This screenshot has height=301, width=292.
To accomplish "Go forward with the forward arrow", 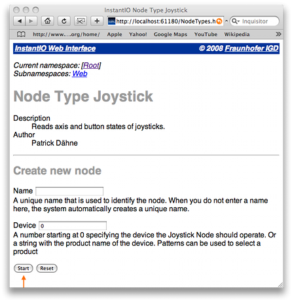I will [31, 21].
